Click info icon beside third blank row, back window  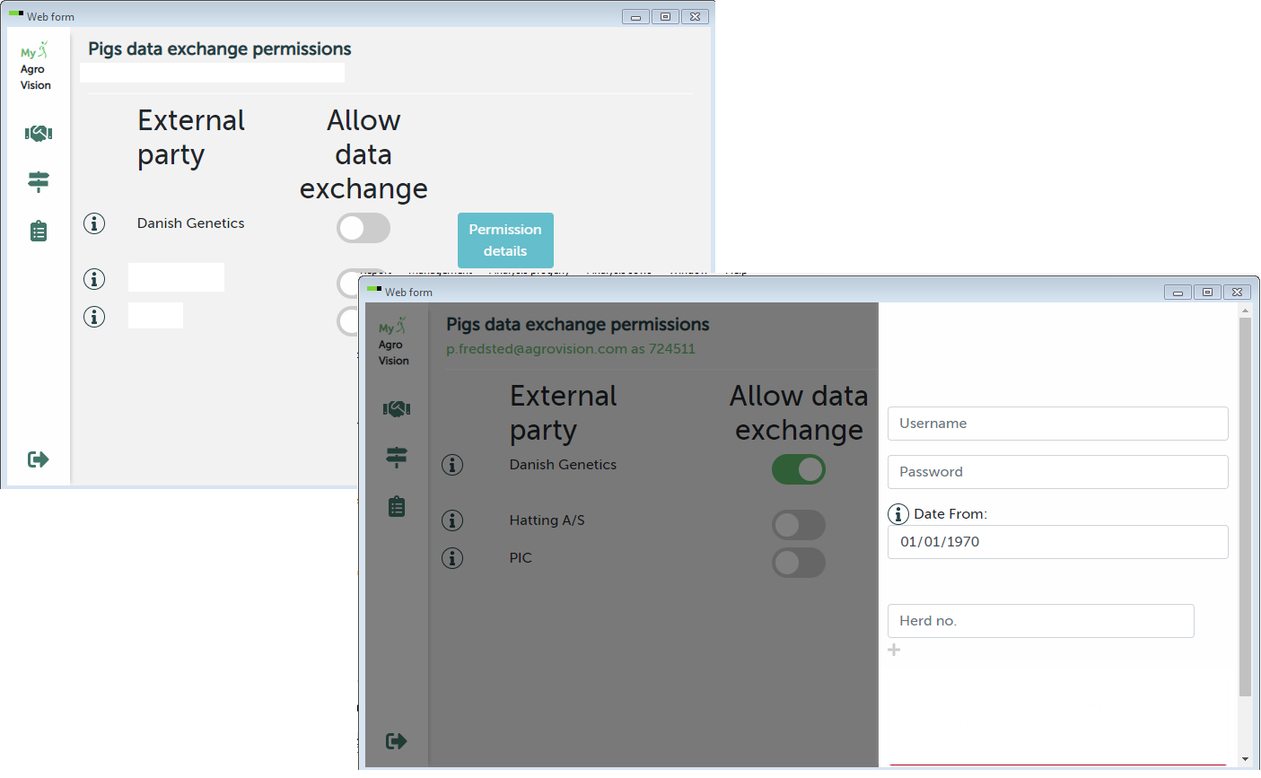click(94, 317)
